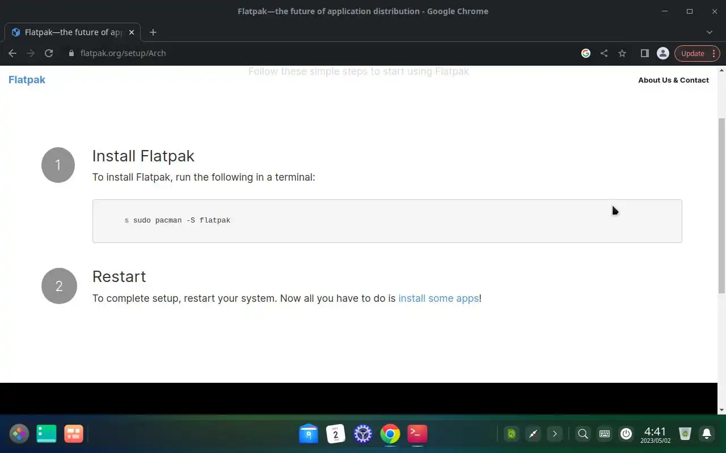Click the address bar URL flatpak.org/setup/Arch

point(123,53)
